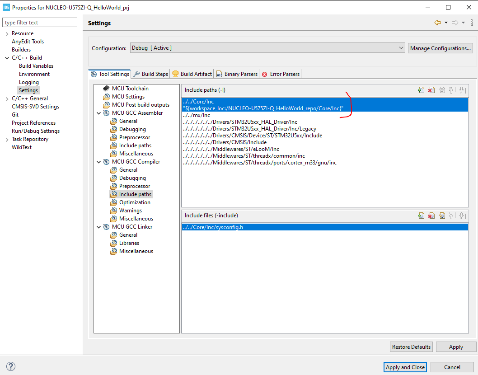Expand the Resource item in the sidebar
Screen dimensions: 478x375
tap(8, 33)
